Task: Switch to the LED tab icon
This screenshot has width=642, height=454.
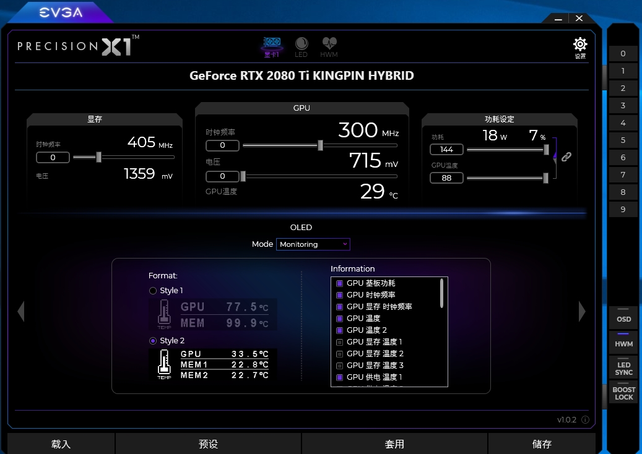Action: pyautogui.click(x=301, y=47)
